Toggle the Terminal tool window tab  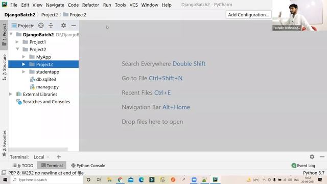[x=52, y=166]
